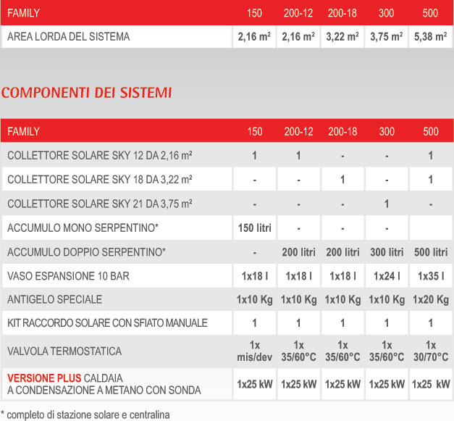Click the '500 litri' cell

coord(431,252)
